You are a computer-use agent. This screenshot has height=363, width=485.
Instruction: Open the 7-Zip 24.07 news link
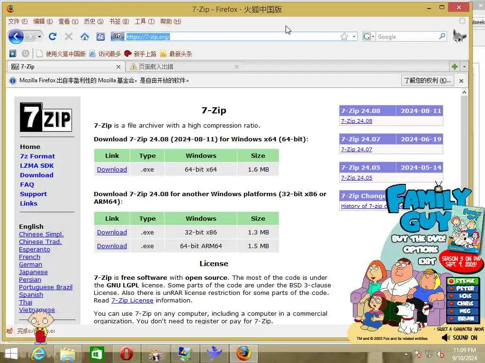pos(356,149)
